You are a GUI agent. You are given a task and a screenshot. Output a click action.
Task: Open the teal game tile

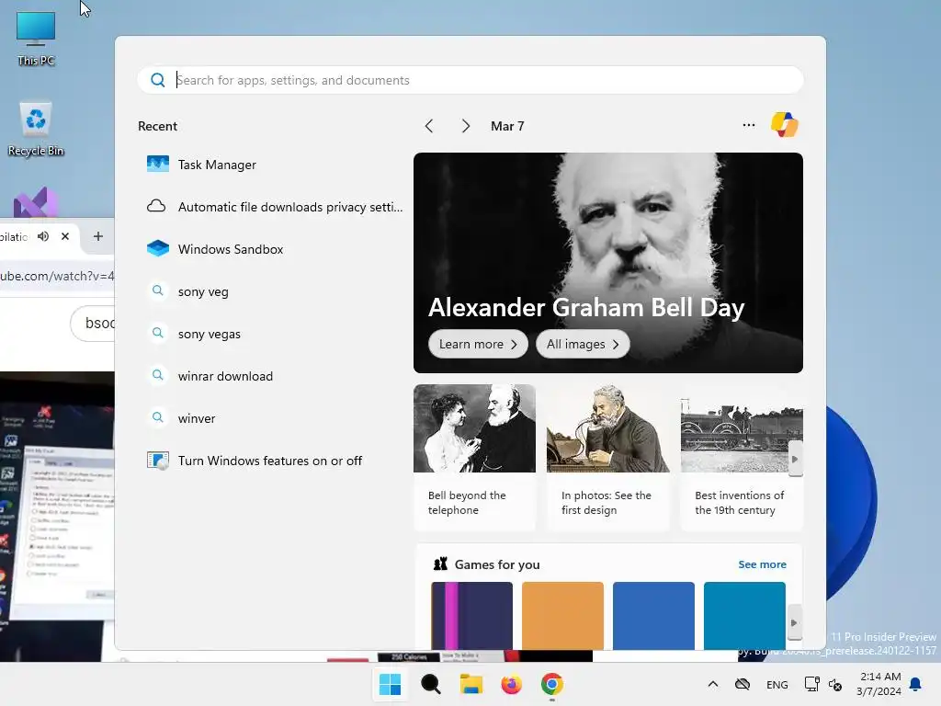pyautogui.click(x=744, y=615)
